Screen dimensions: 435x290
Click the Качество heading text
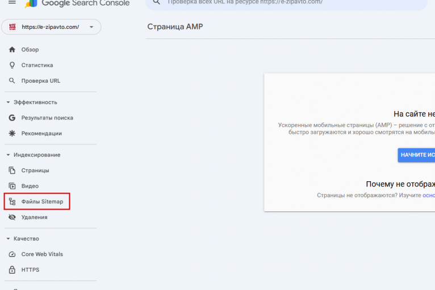coord(26,238)
